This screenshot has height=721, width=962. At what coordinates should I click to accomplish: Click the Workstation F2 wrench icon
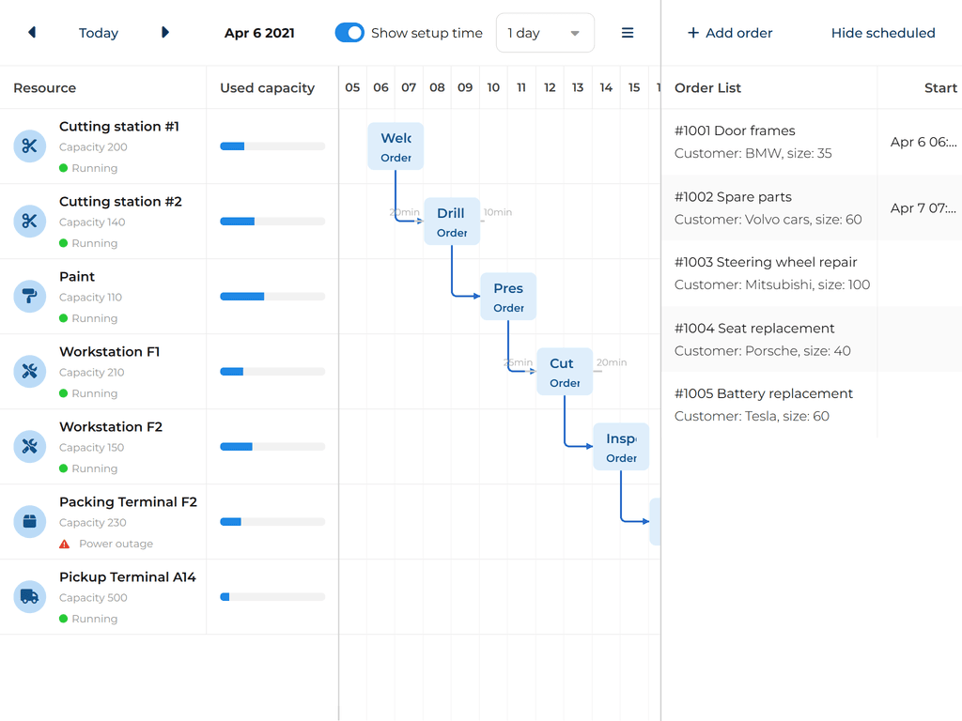coord(28,447)
